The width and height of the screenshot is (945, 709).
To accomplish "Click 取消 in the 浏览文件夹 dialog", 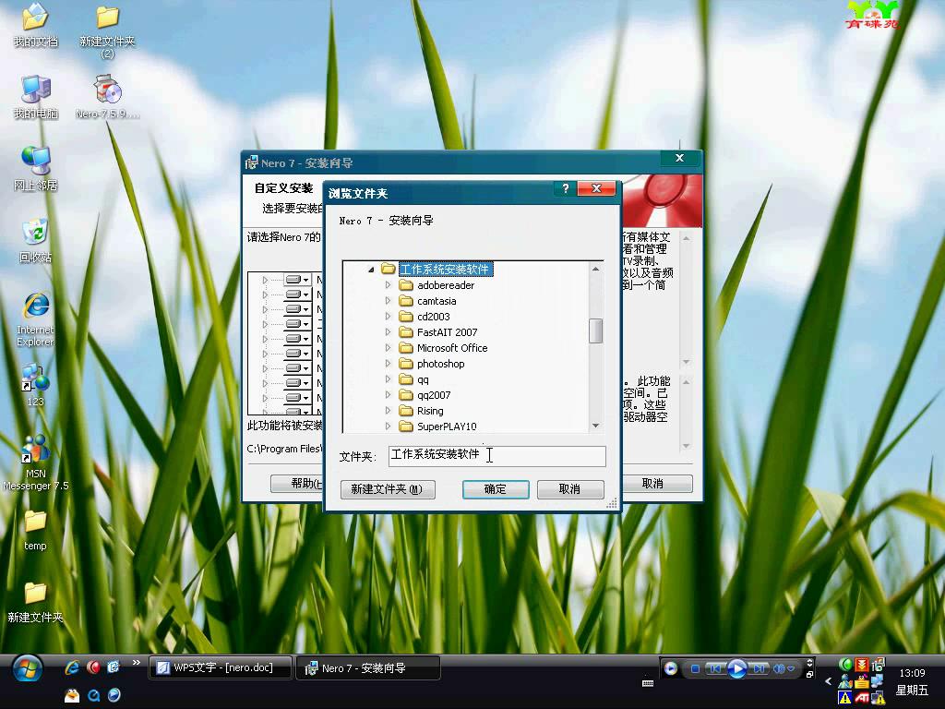I will coord(569,489).
